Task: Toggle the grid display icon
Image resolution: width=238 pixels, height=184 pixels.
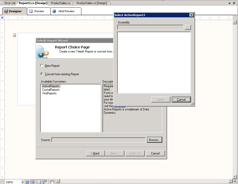Action: pos(27,182)
